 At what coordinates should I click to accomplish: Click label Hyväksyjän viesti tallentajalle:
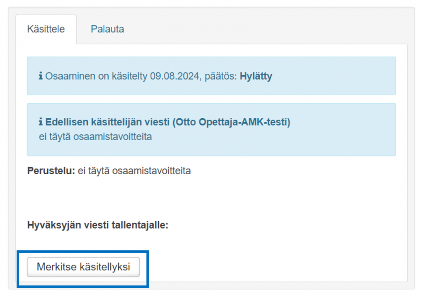coord(98,225)
